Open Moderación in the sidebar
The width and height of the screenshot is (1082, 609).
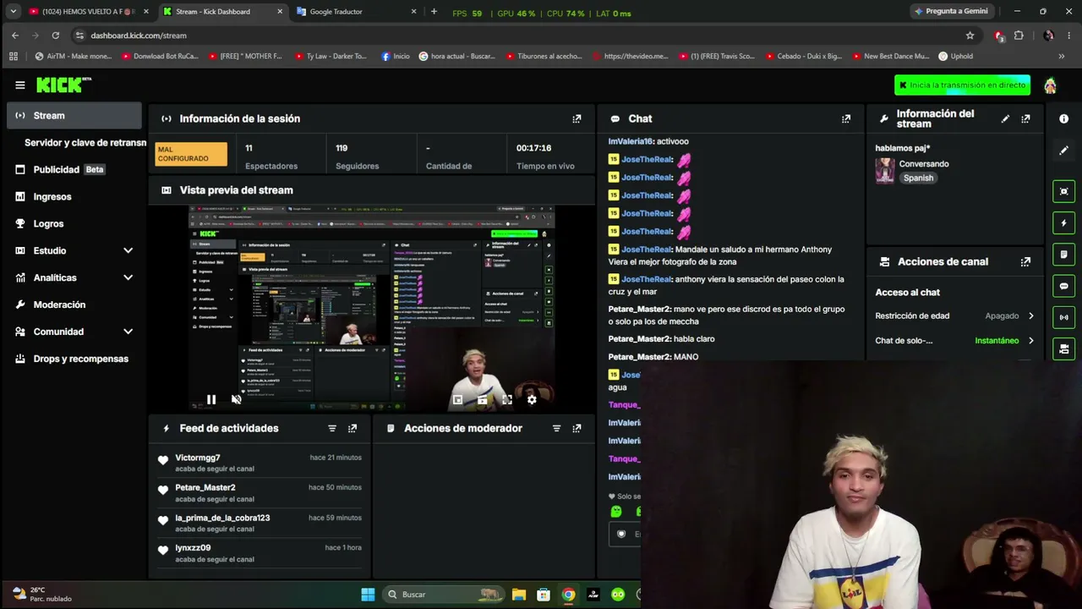pos(74,305)
